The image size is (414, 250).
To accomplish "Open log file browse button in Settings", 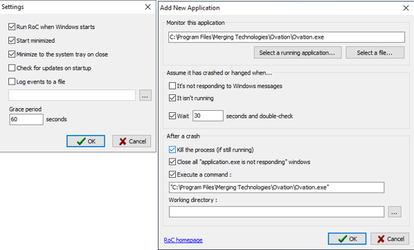I will point(145,95).
